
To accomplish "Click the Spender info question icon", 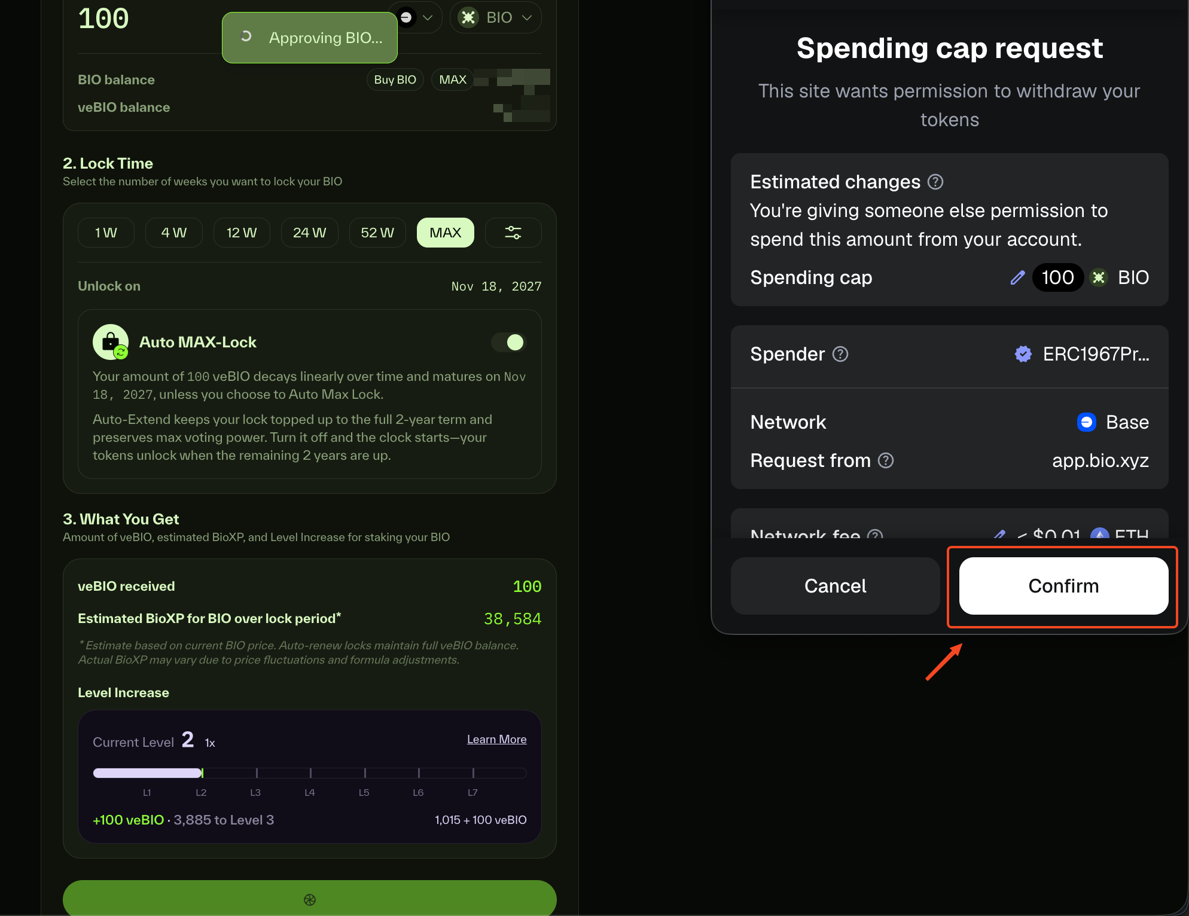I will pyautogui.click(x=840, y=354).
